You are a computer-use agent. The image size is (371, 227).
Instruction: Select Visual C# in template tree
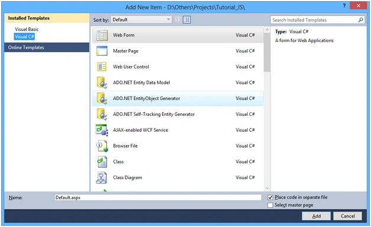click(x=24, y=37)
